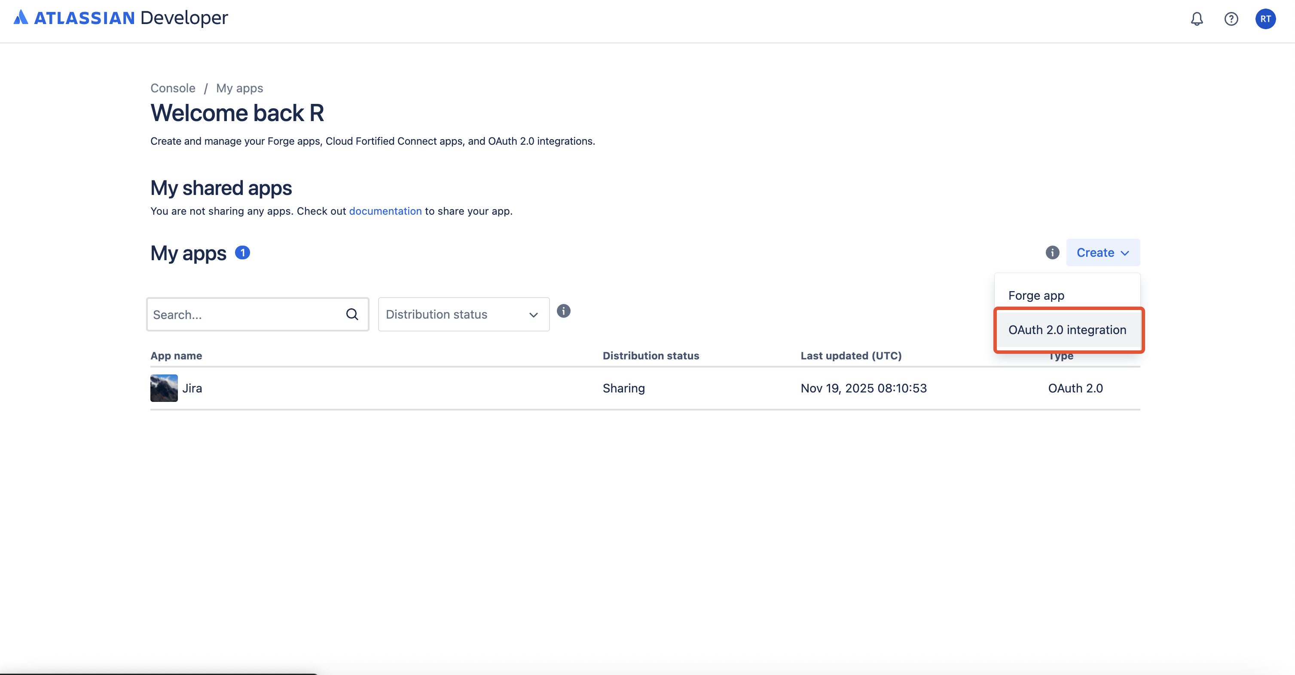Screen dimensions: 1295x675
Task: Click the My apps count badge
Action: click(242, 252)
